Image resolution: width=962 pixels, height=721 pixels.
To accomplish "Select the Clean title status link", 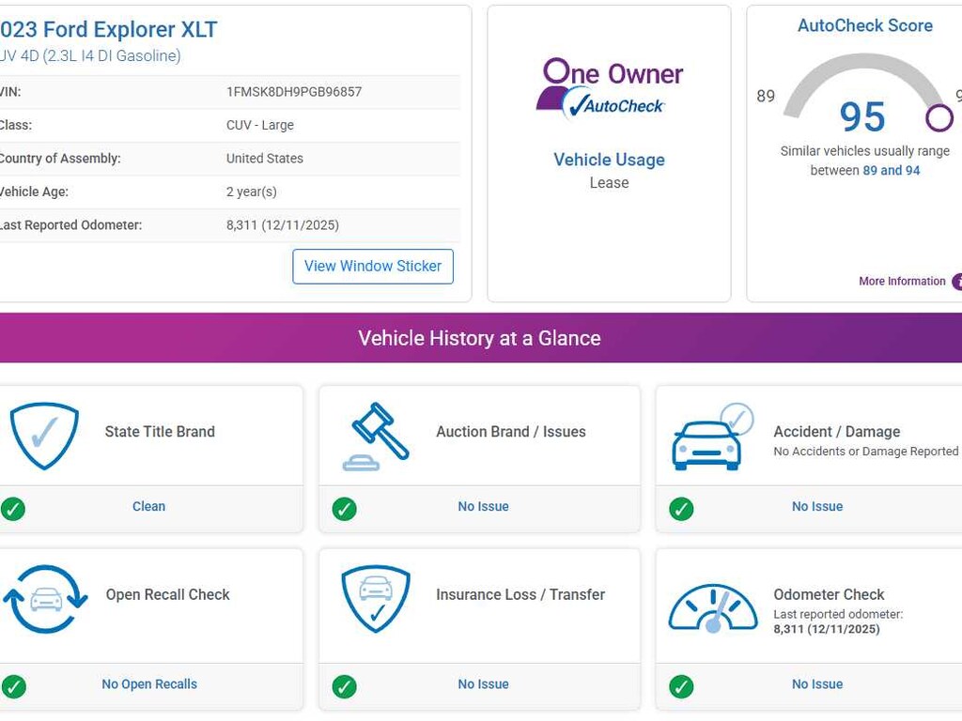I will [x=148, y=507].
